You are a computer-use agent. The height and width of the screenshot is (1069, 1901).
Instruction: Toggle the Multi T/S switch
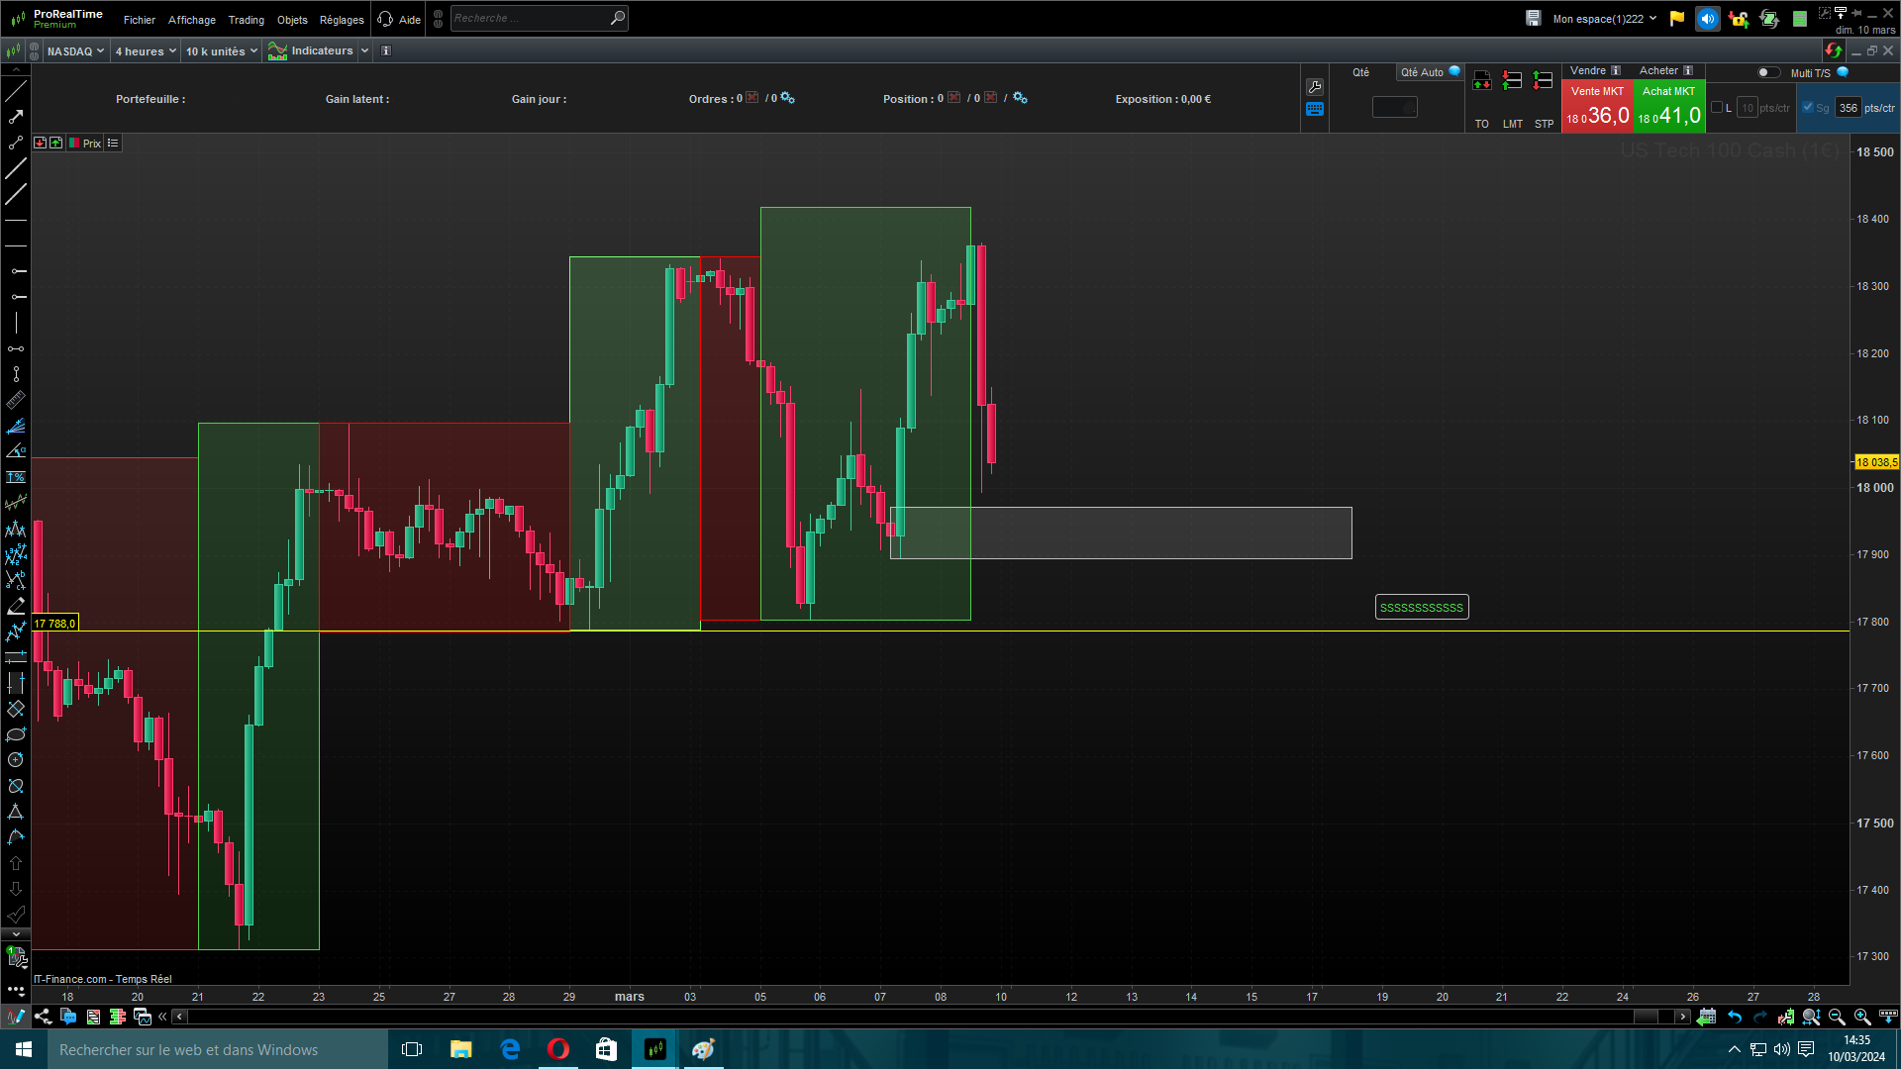pos(1767,72)
